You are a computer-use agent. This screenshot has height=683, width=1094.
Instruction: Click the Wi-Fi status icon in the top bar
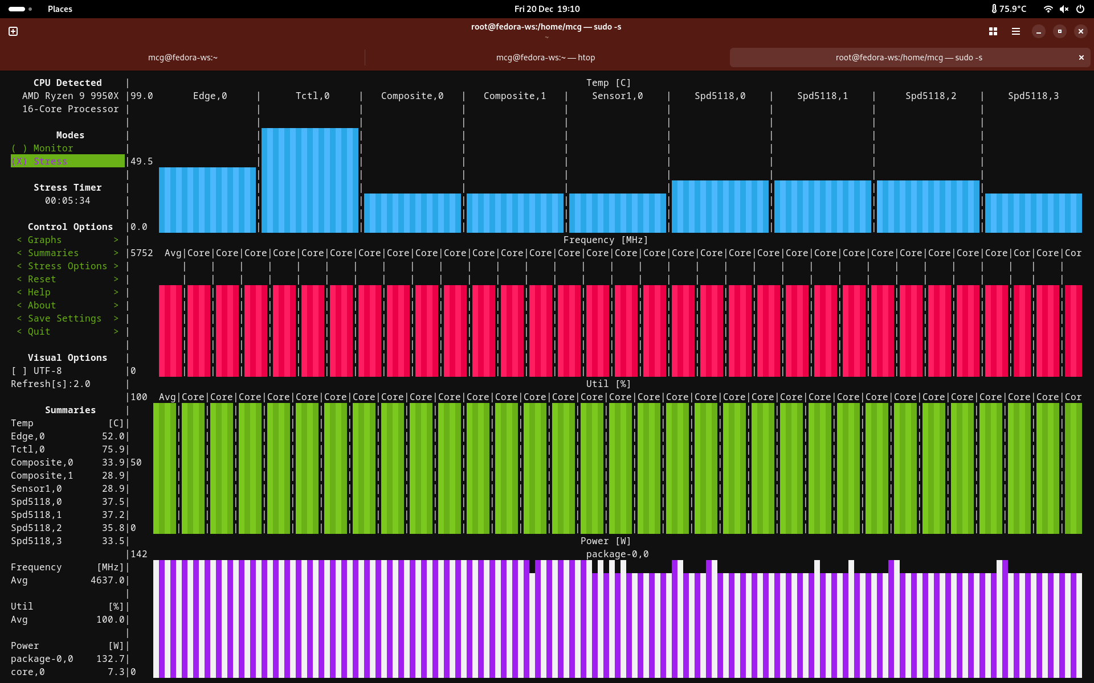tap(1048, 9)
